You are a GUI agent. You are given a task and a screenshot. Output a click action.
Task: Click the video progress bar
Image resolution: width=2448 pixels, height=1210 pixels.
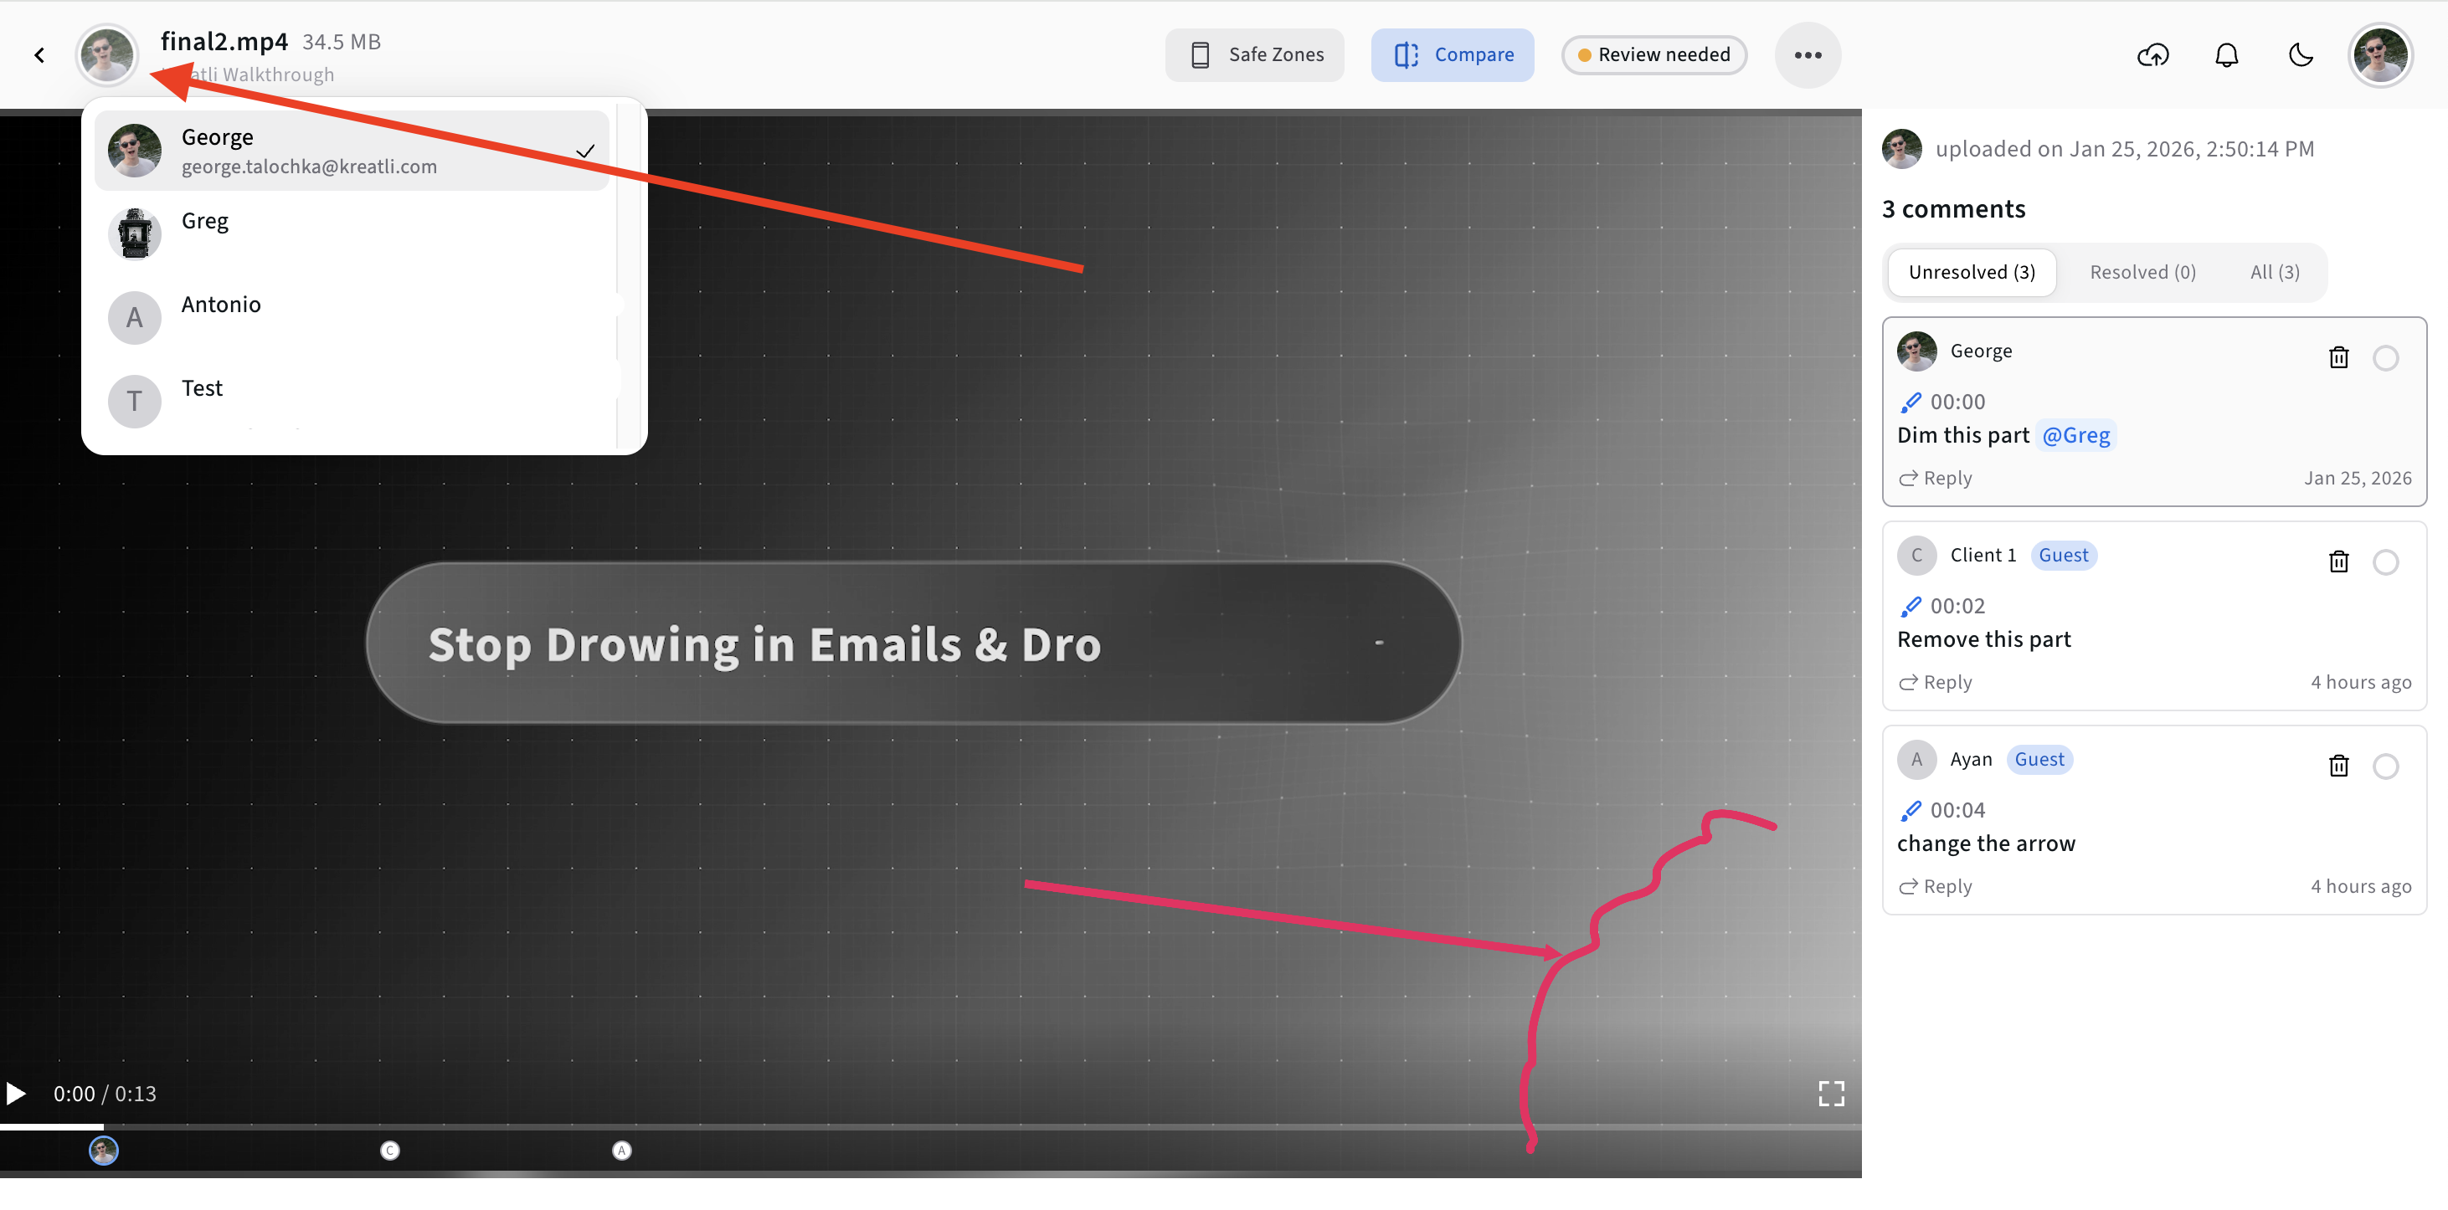pos(931,1127)
